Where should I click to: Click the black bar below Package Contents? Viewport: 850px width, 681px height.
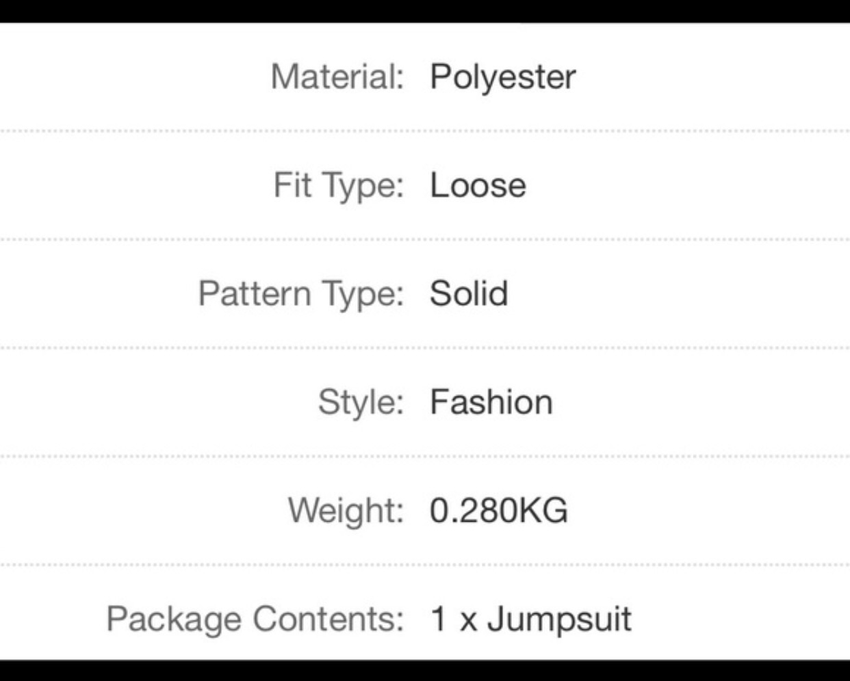pyautogui.click(x=424, y=671)
